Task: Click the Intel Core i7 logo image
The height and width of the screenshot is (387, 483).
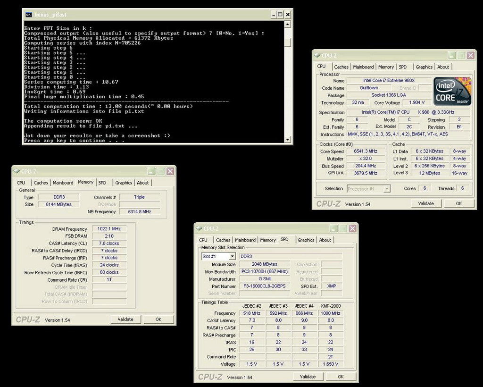Action: coord(452,91)
